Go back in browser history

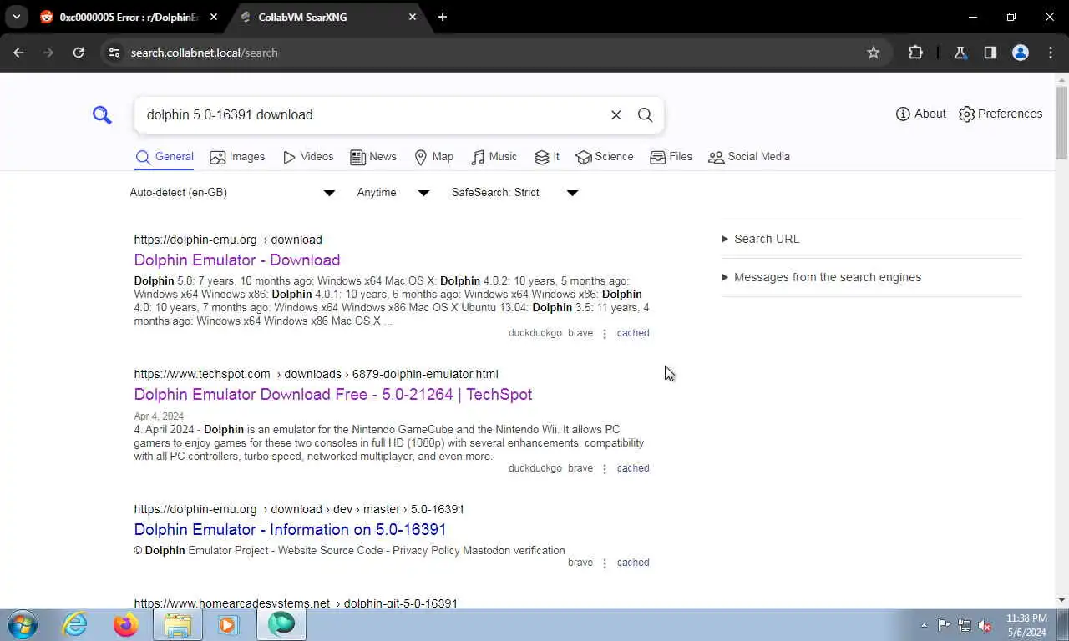(18, 53)
